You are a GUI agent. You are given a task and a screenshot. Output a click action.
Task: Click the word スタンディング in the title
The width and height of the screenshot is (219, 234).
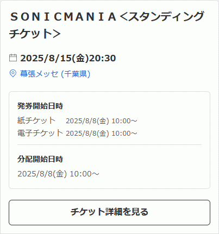[166, 16]
